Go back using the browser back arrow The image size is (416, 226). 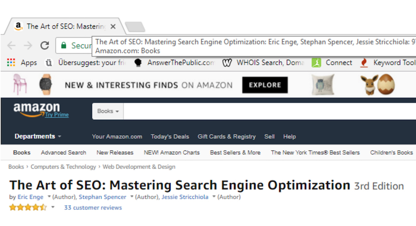point(11,46)
